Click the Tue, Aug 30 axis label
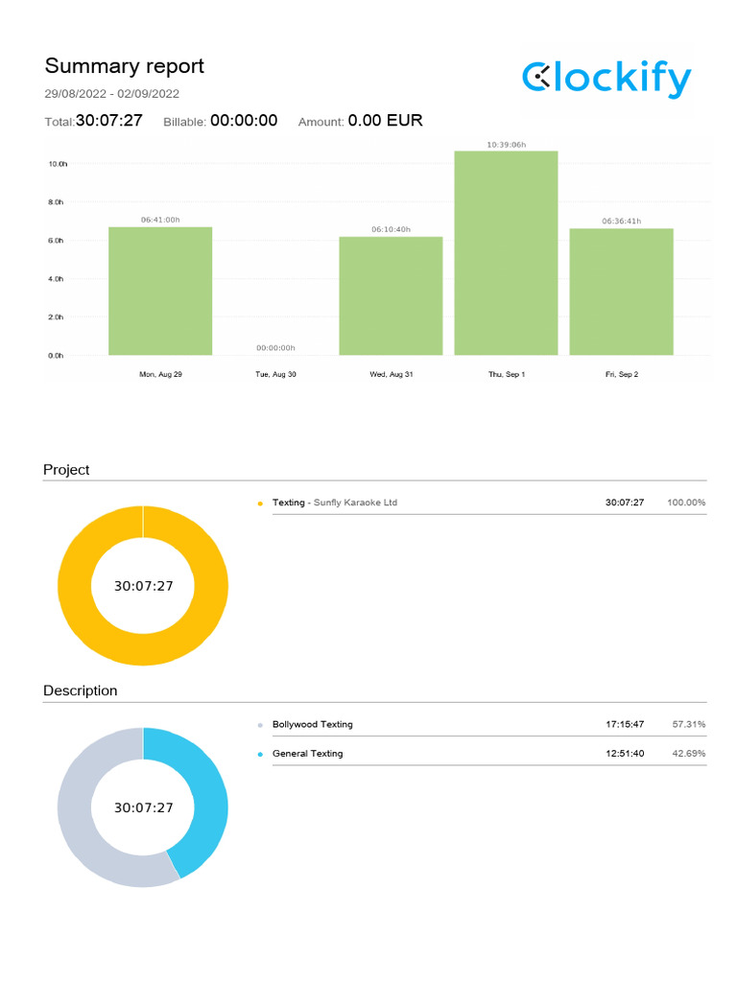Screen dimensions: 737x982 [275, 375]
